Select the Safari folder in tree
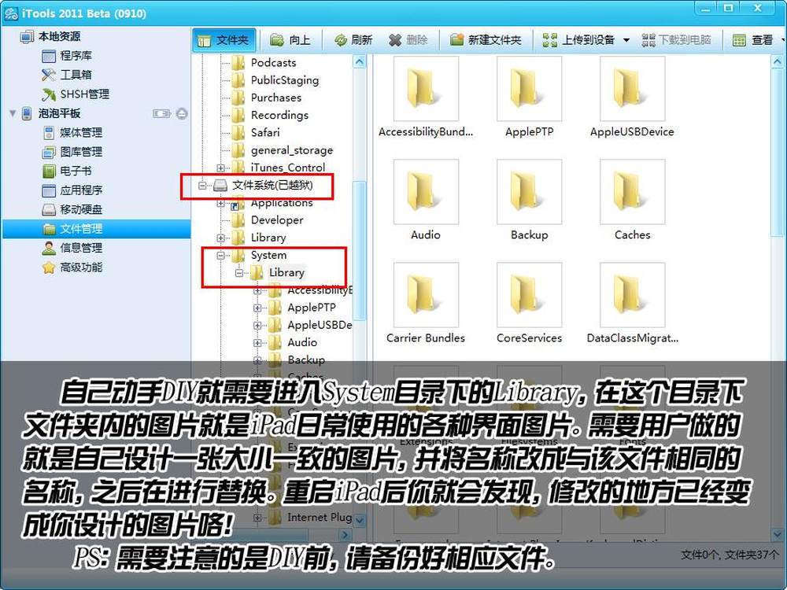This screenshot has width=787, height=590. pos(264,132)
